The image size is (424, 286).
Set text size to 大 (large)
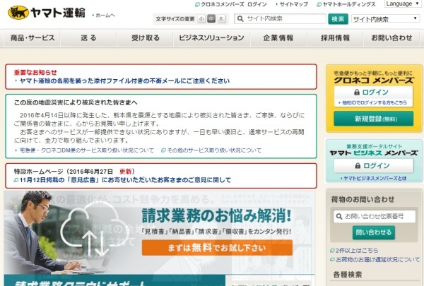tap(220, 19)
